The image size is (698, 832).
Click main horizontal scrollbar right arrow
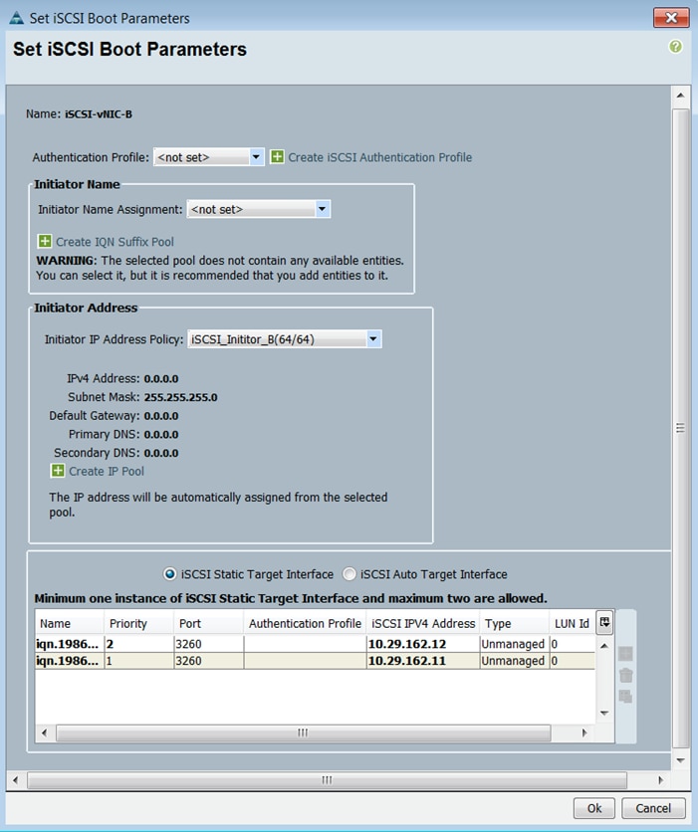660,780
